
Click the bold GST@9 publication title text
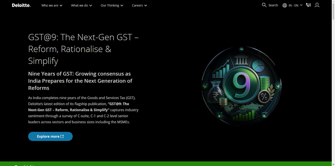click(x=79, y=107)
